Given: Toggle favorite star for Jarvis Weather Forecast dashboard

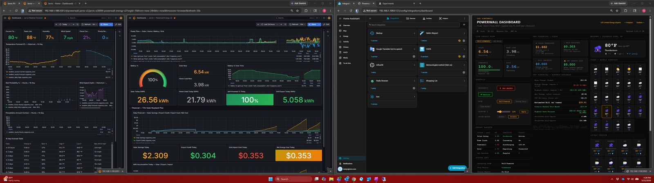Looking at the screenshot, I should (x=45, y=18).
